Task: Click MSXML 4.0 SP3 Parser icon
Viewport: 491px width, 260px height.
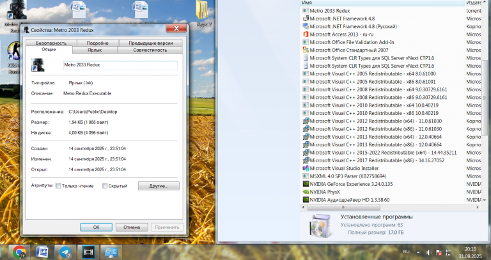Action: click(x=306, y=176)
